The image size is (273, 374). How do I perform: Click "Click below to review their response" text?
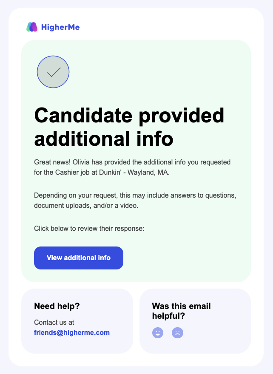(x=89, y=229)
